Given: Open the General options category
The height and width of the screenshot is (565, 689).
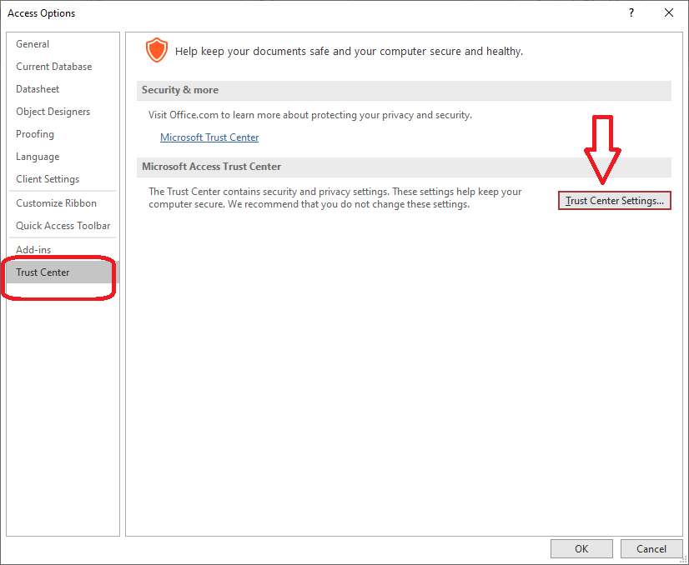Looking at the screenshot, I should tap(33, 44).
